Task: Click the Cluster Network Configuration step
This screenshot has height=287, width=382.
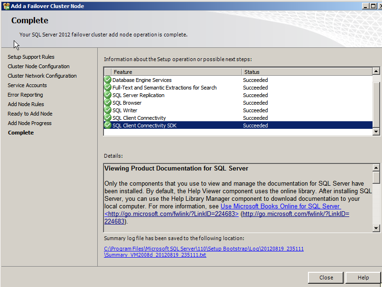Action: (42, 76)
